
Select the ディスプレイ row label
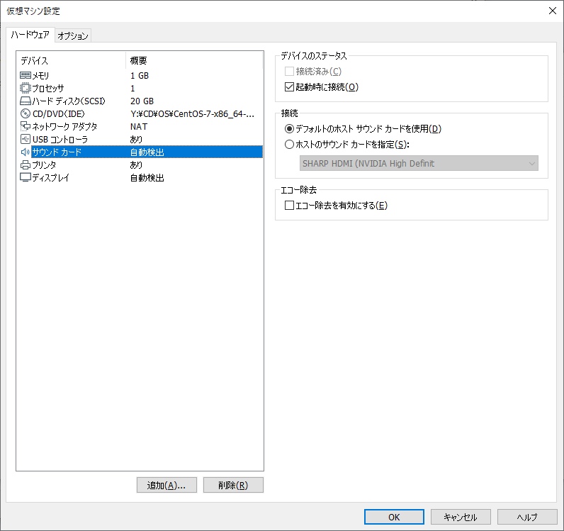click(x=51, y=177)
